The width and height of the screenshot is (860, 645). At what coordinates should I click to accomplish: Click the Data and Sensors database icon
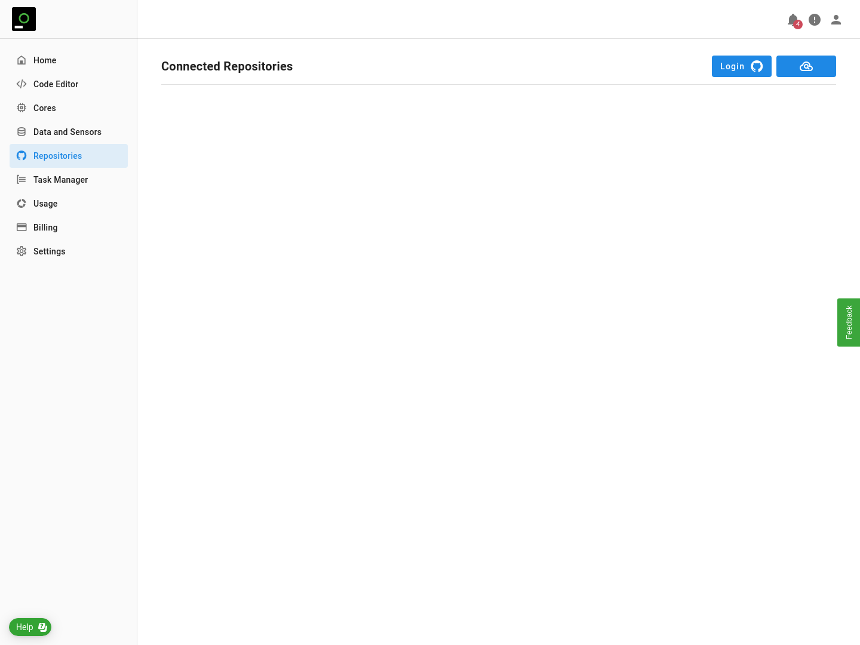21,132
